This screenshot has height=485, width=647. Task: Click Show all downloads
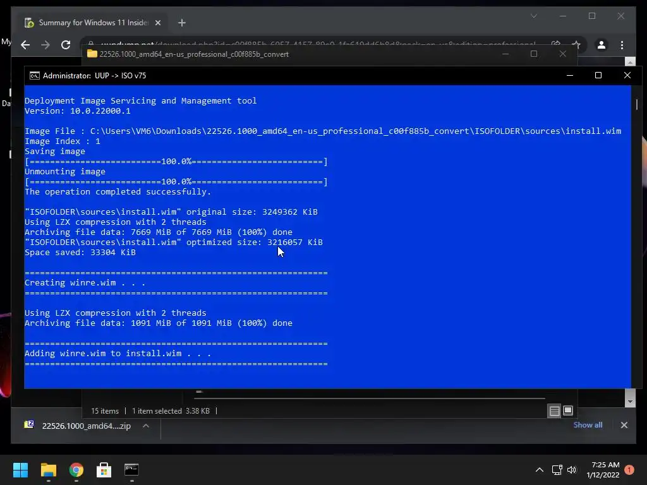(x=588, y=425)
